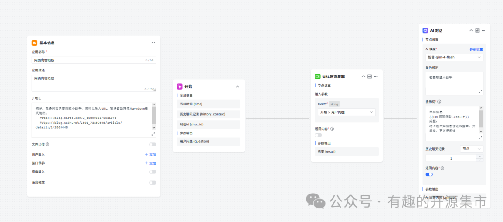Click info icon beside URL node 返回内容
Viewport: 503px width, 222px height.
point(332,129)
